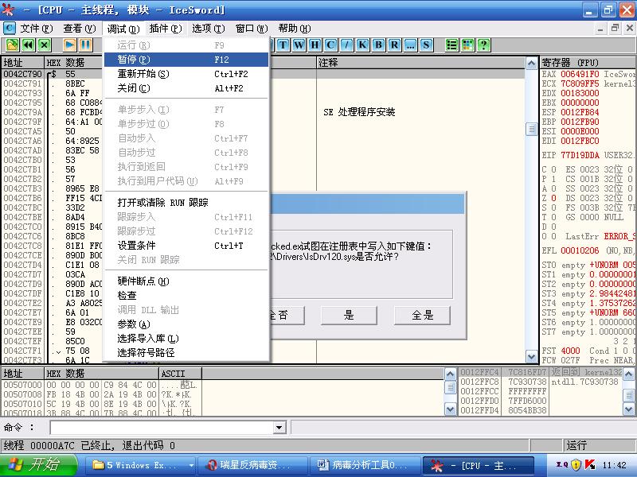
Task: Select 设置条件 Ctrl+T entry
Action: (186, 246)
